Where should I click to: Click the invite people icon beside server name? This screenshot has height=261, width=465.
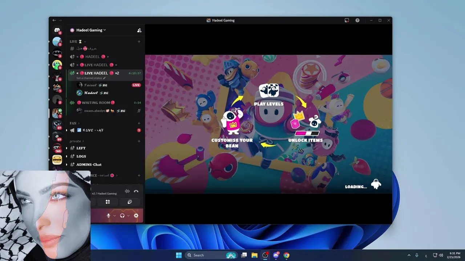139,30
